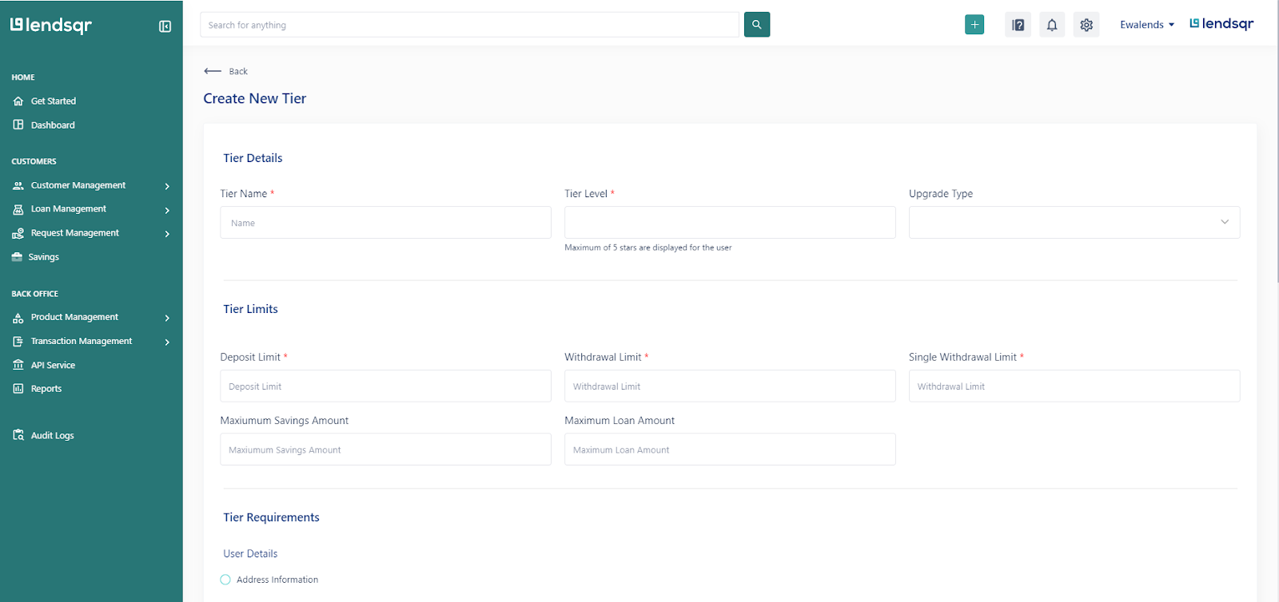This screenshot has width=1279, height=602.
Task: Focus the Maximum Loan Amount input
Action: (x=730, y=450)
